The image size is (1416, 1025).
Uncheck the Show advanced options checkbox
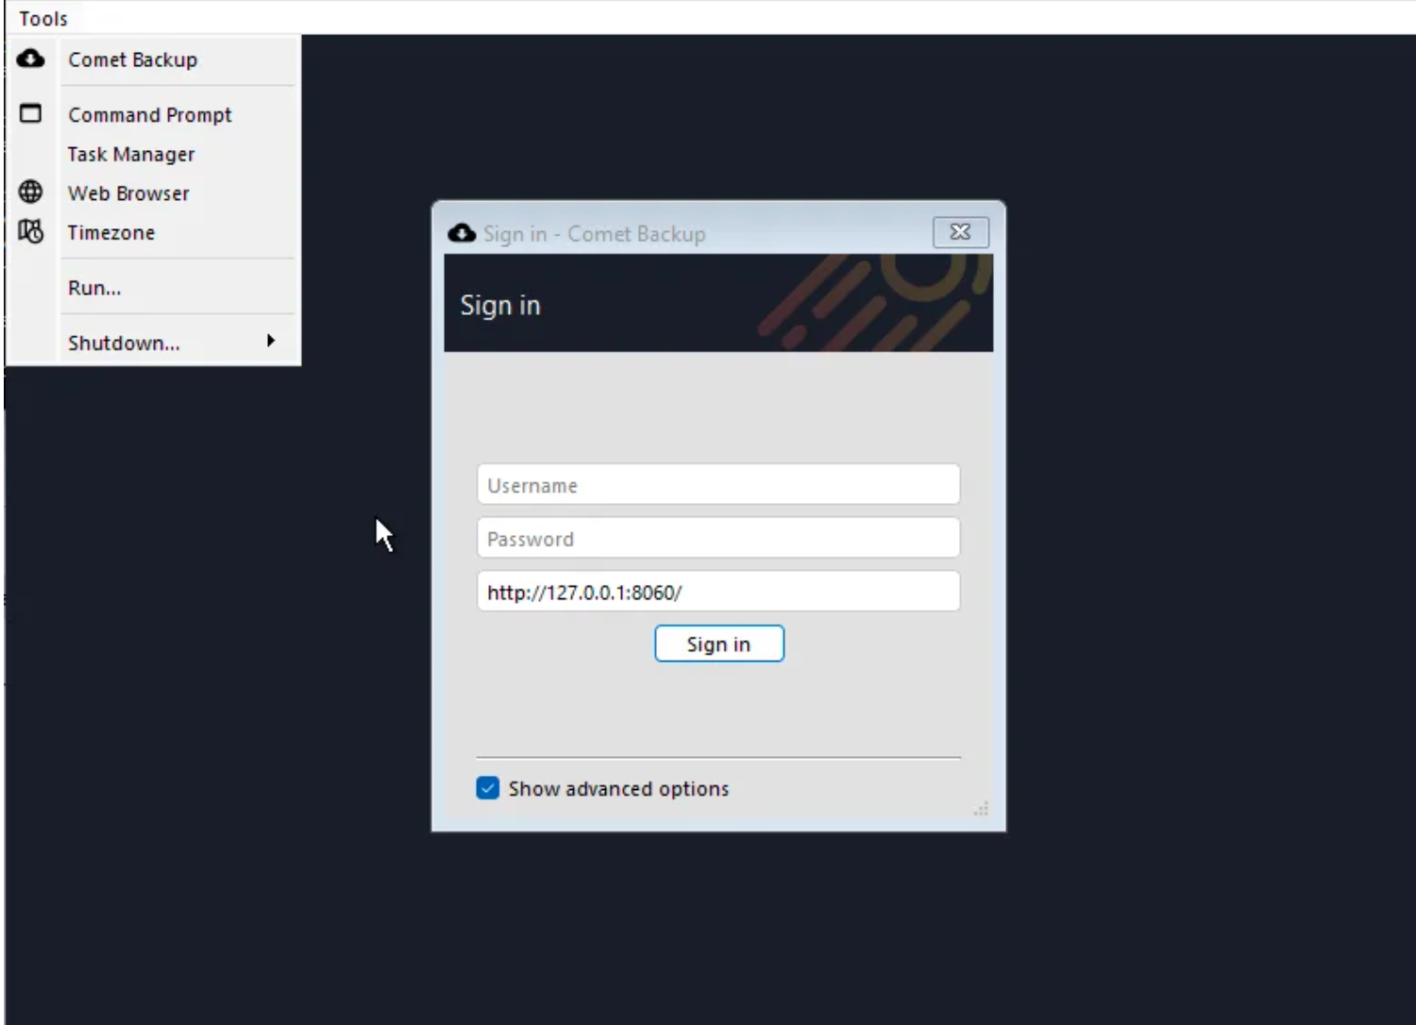pyautogui.click(x=488, y=788)
